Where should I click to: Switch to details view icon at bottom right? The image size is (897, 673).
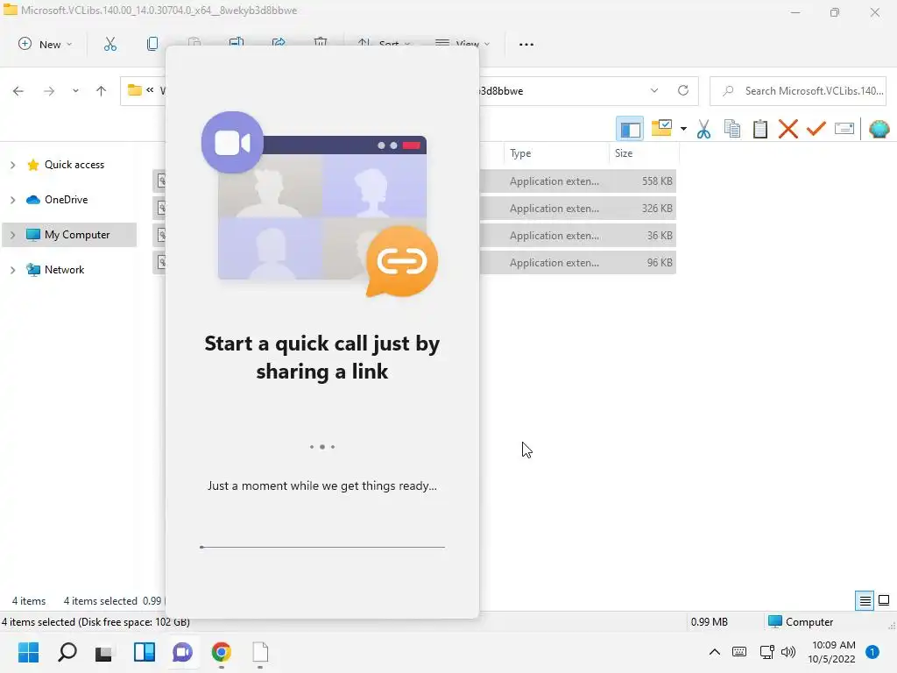(865, 600)
